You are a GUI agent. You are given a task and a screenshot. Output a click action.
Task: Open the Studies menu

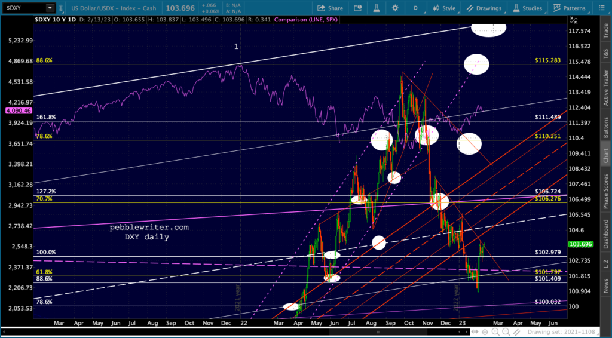528,8
